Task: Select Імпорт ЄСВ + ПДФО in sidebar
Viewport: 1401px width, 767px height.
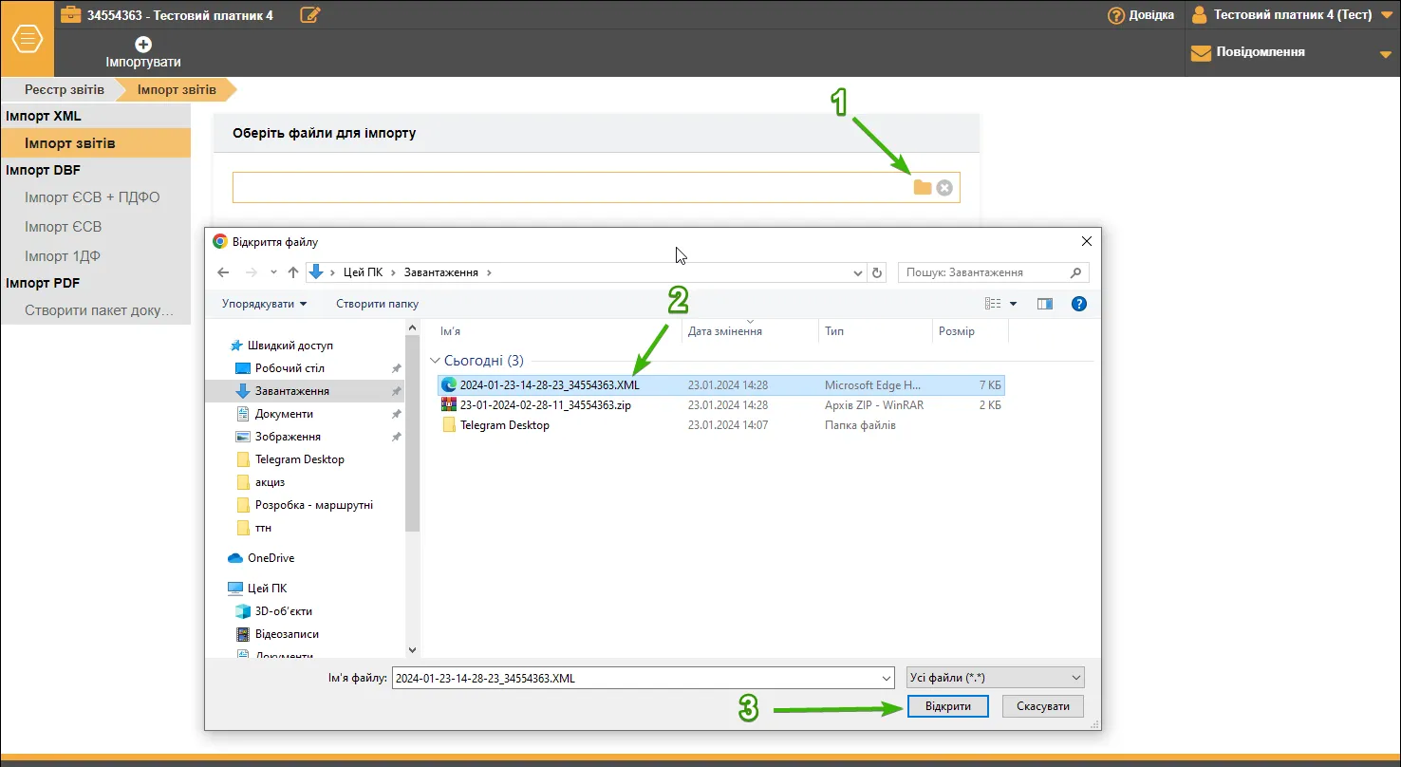Action: [x=92, y=197]
